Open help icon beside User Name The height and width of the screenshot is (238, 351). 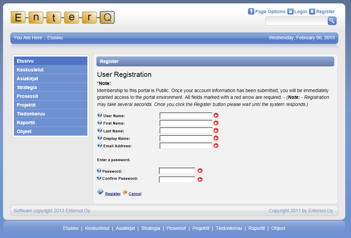point(100,115)
